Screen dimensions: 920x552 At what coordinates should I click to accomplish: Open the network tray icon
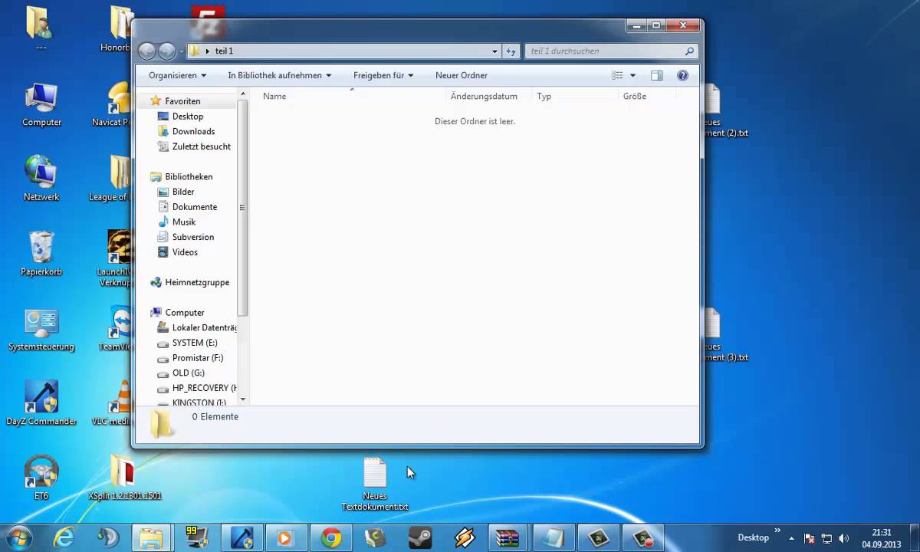pos(826,538)
